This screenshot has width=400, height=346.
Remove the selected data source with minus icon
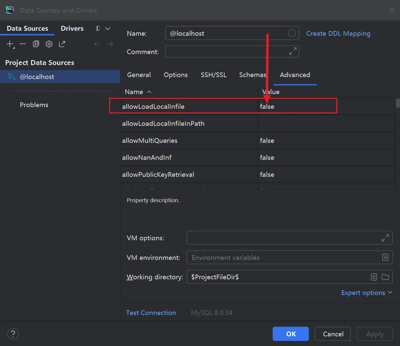(23, 44)
